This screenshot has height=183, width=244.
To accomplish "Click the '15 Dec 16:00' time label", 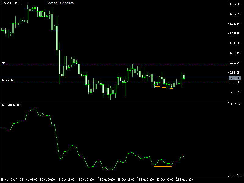I will (x=126, y=179).
